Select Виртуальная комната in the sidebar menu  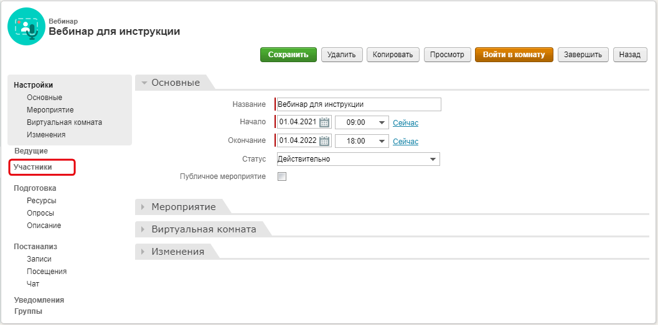(x=64, y=122)
